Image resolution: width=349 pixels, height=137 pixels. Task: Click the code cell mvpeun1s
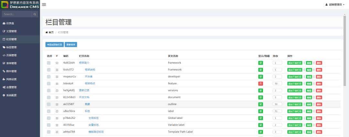(69, 77)
